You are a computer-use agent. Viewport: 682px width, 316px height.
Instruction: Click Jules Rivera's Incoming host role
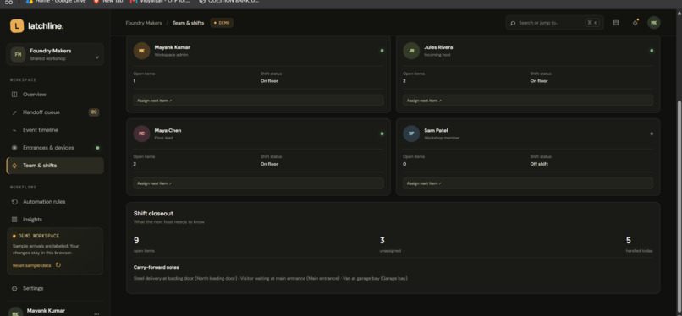(x=437, y=55)
